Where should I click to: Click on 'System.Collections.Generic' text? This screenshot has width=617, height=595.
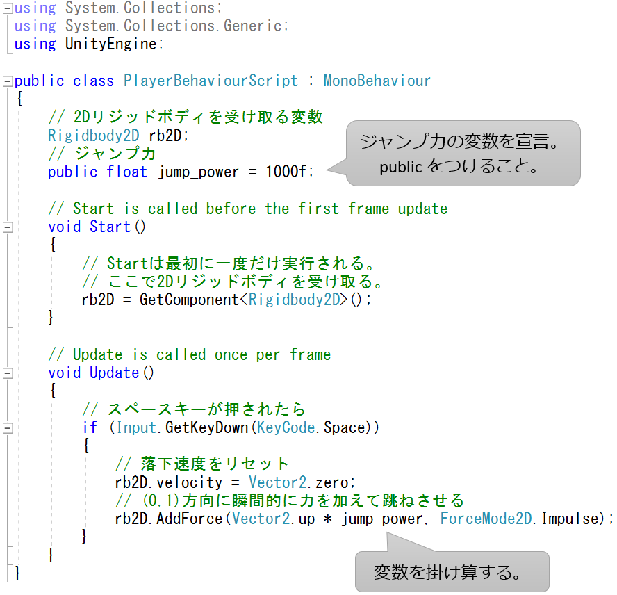point(174,26)
